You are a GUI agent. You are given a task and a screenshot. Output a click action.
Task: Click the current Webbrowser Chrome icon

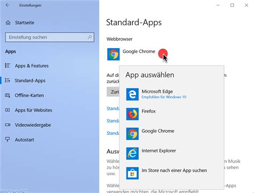[x=114, y=54]
